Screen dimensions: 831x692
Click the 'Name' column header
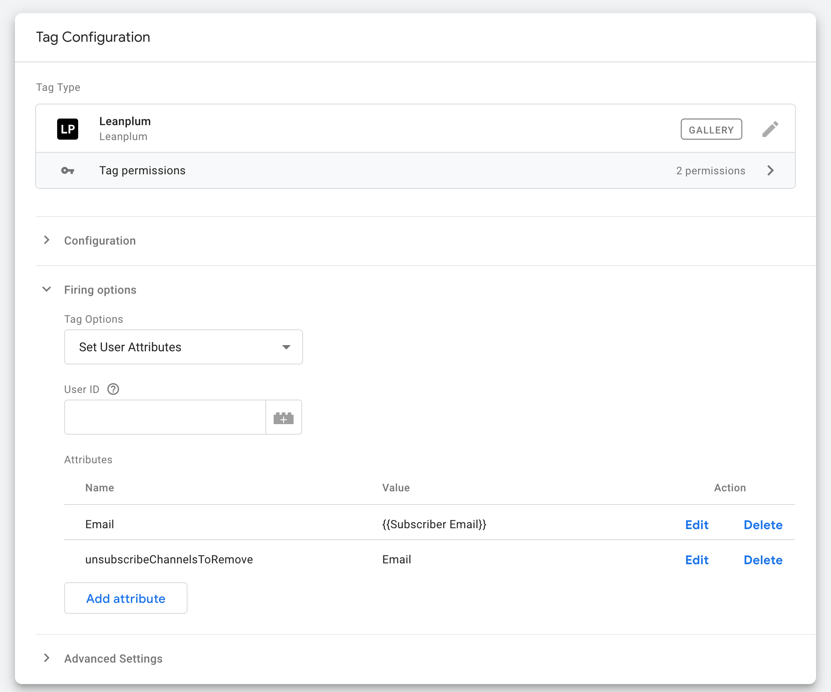[x=100, y=488]
